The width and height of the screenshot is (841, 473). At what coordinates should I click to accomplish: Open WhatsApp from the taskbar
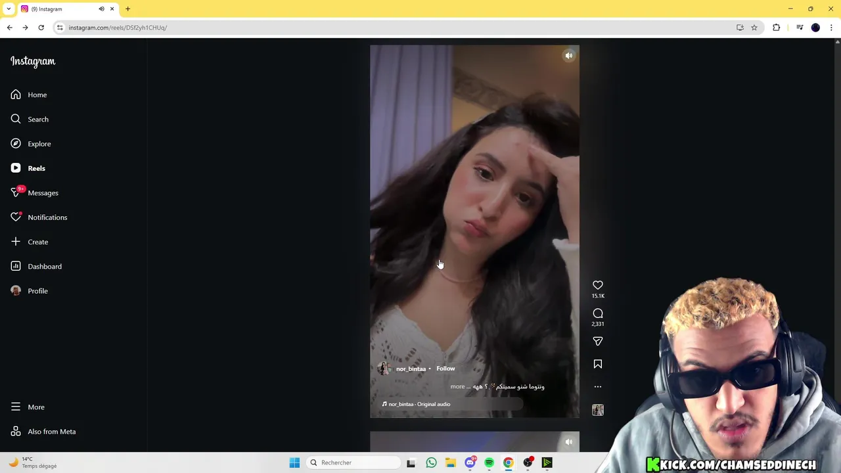[431, 462]
